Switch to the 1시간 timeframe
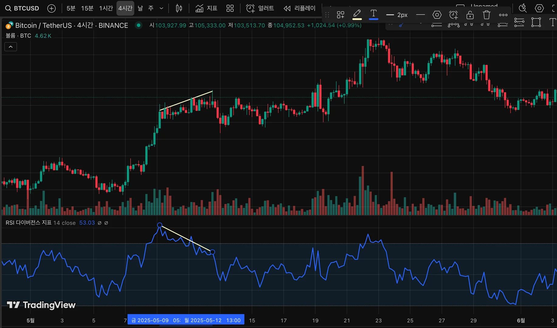 pyautogui.click(x=106, y=9)
